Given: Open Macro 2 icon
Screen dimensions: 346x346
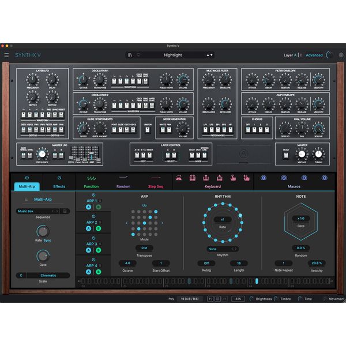Looking at the screenshot, I should [x=284, y=178].
